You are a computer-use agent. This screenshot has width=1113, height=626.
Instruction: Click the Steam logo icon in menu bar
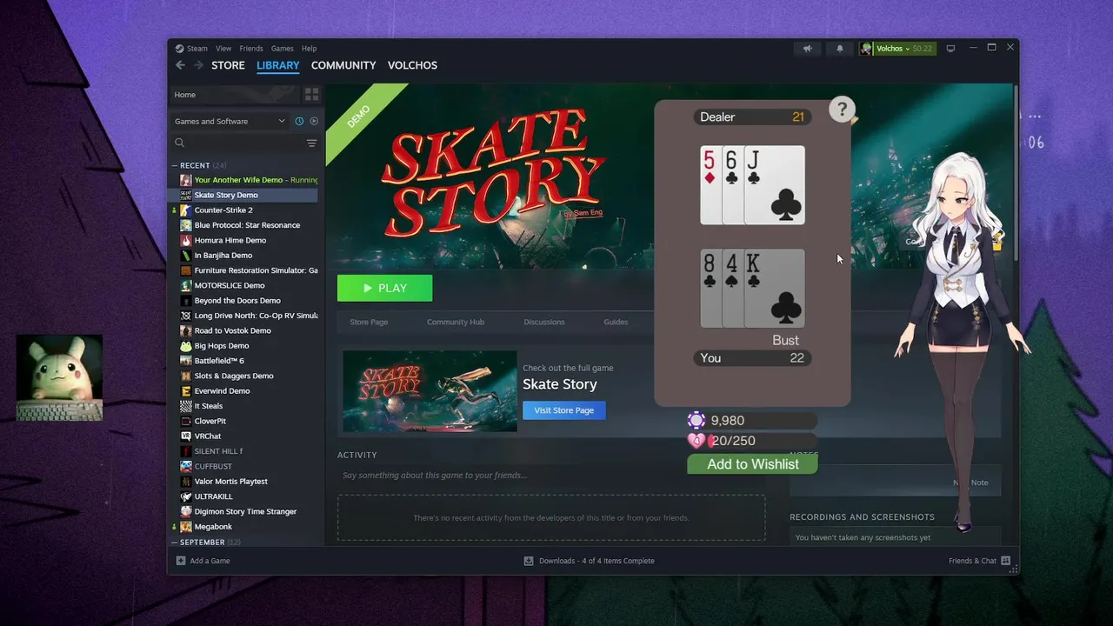click(179, 49)
